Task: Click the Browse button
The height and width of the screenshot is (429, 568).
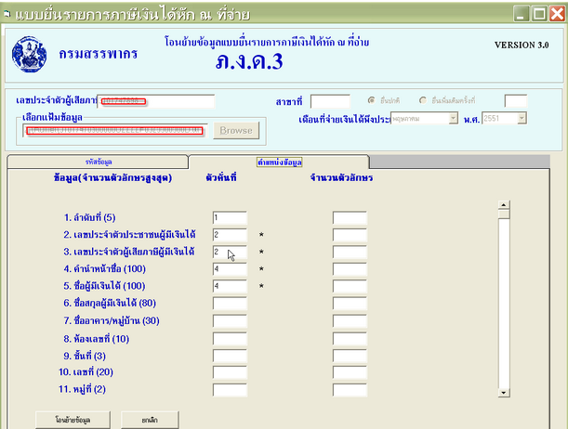Action: 236,131
